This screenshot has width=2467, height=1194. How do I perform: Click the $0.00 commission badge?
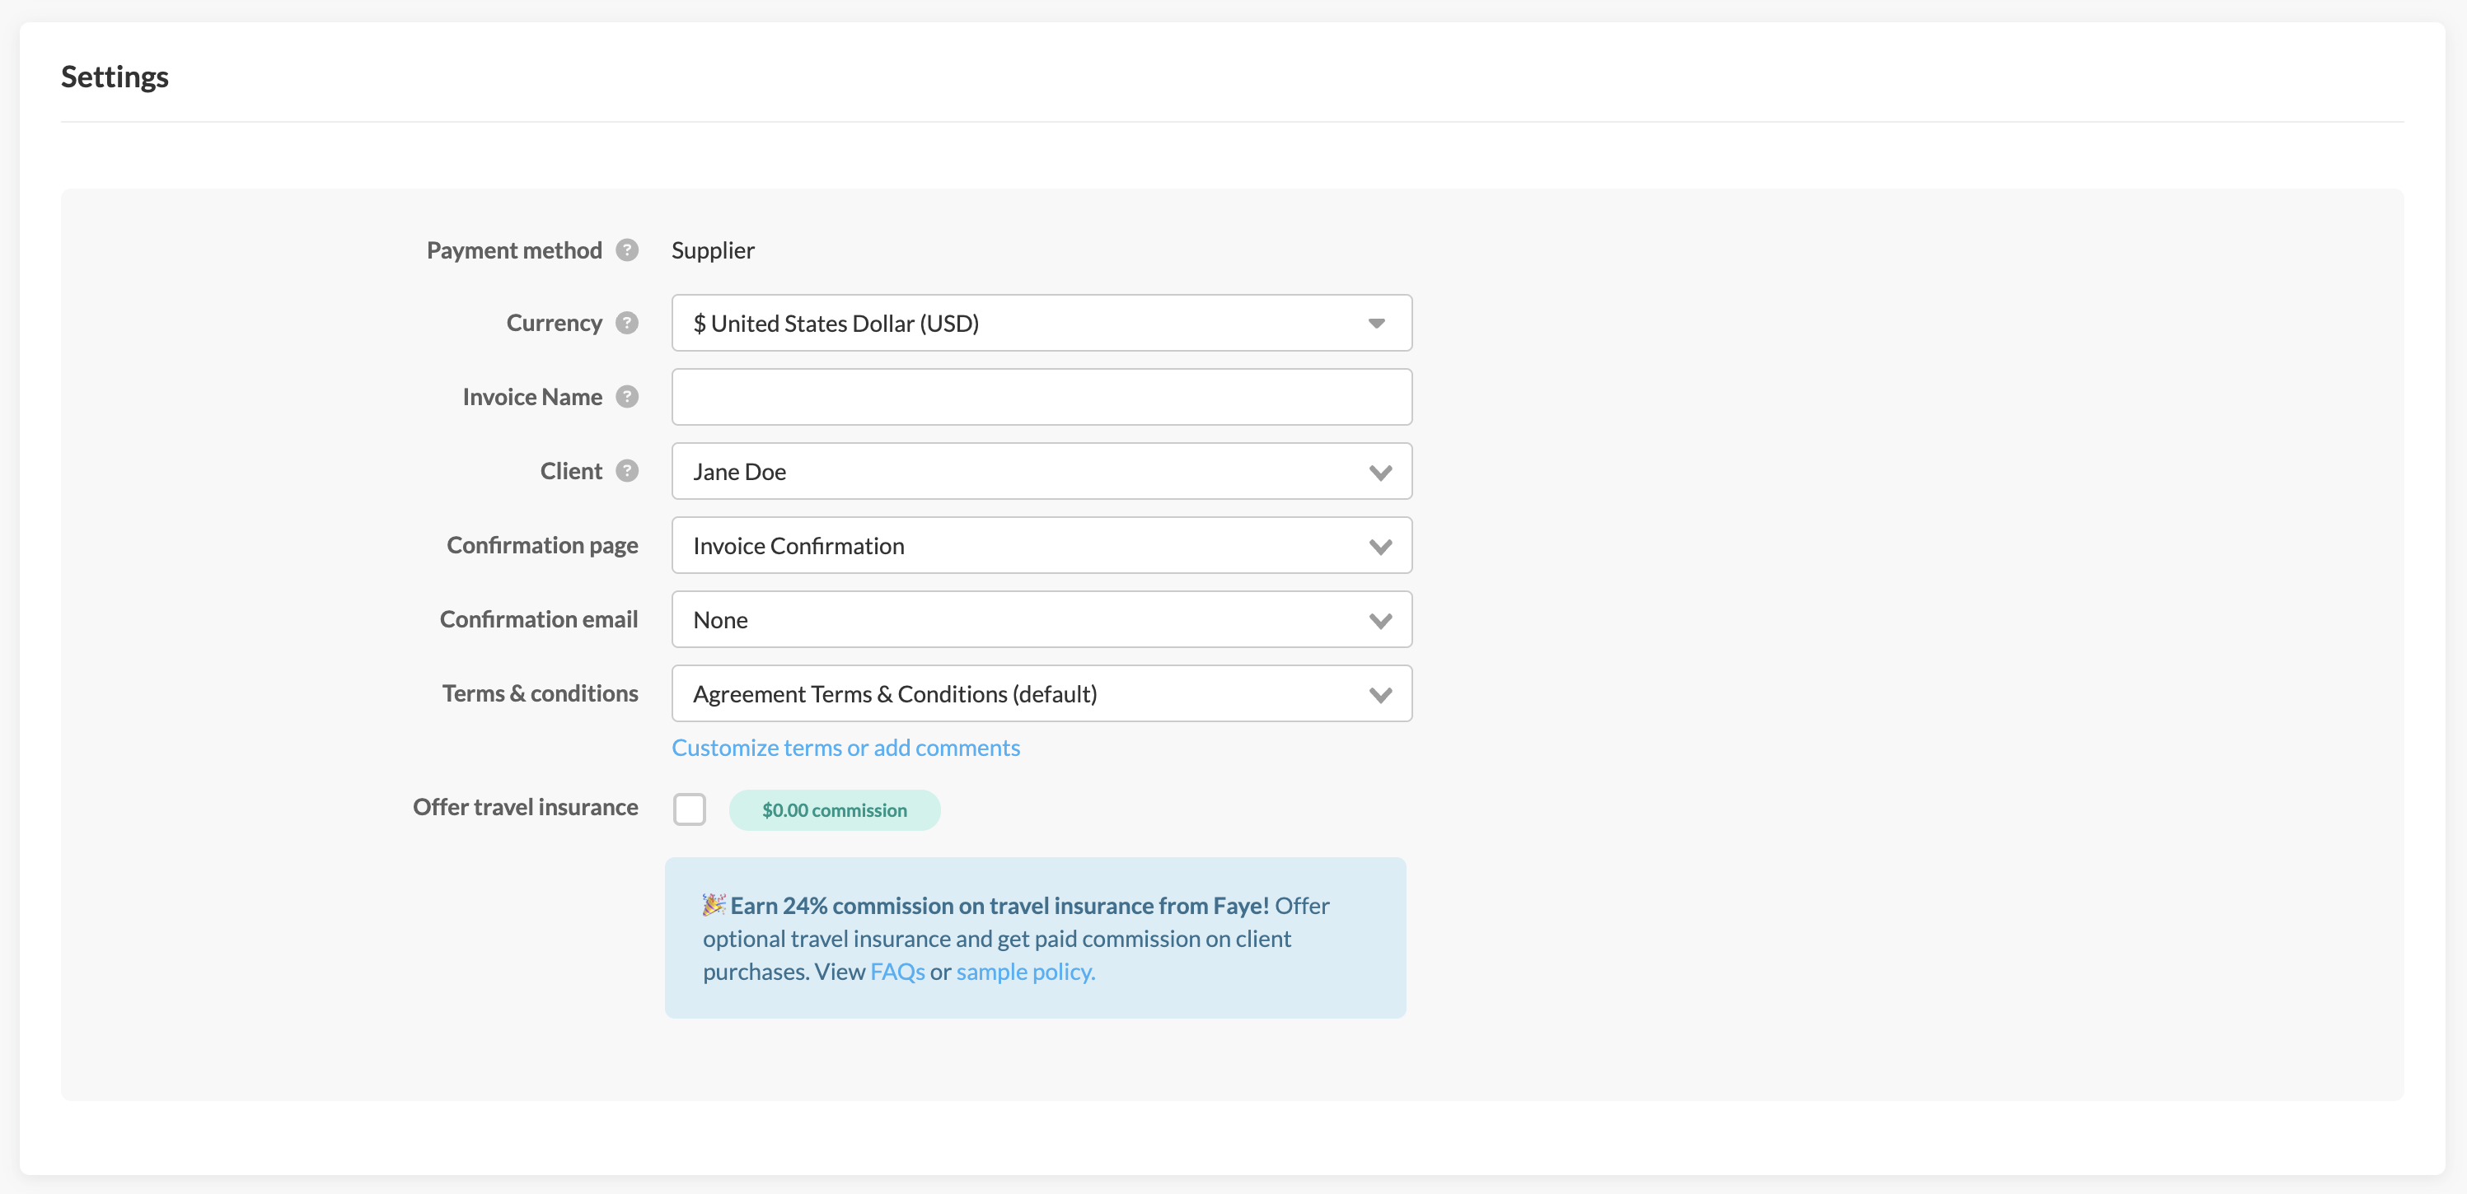click(833, 810)
